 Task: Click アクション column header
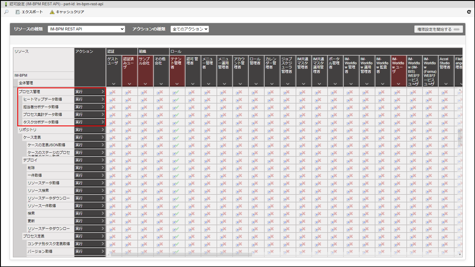pos(90,67)
